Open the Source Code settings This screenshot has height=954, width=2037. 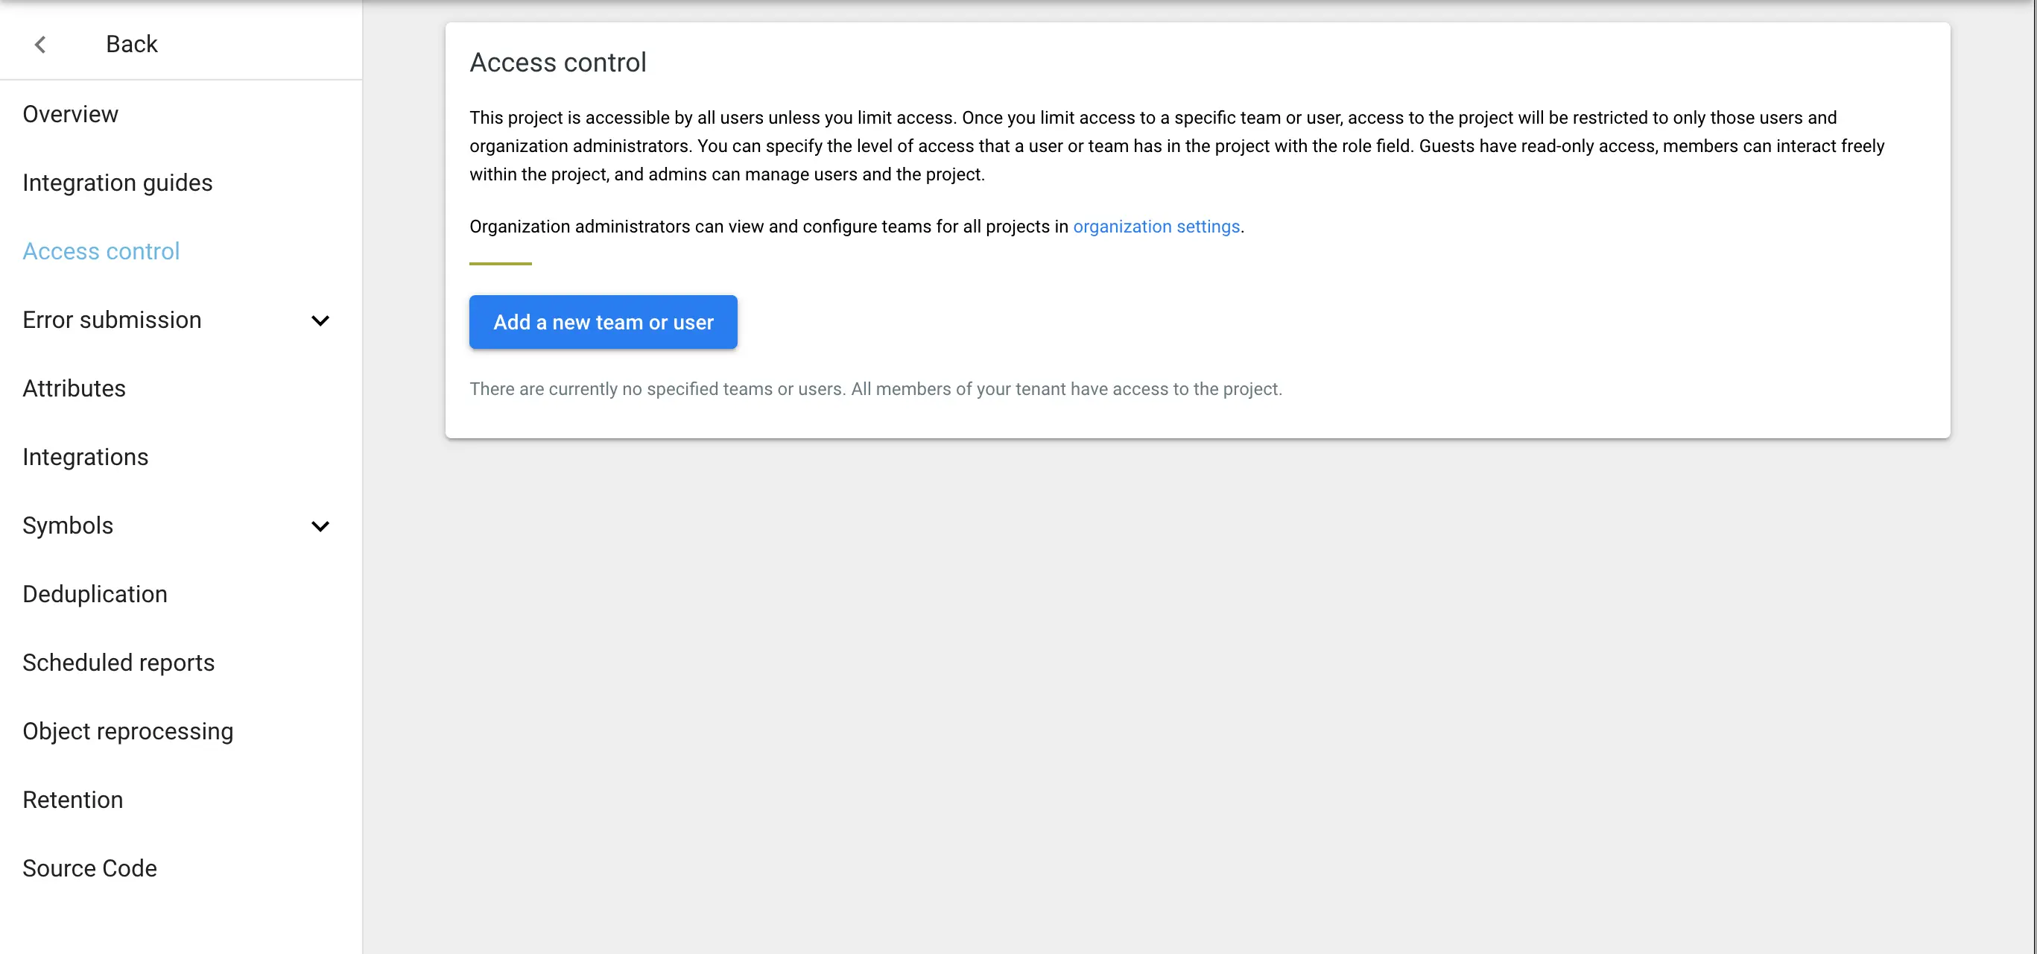tap(89, 868)
